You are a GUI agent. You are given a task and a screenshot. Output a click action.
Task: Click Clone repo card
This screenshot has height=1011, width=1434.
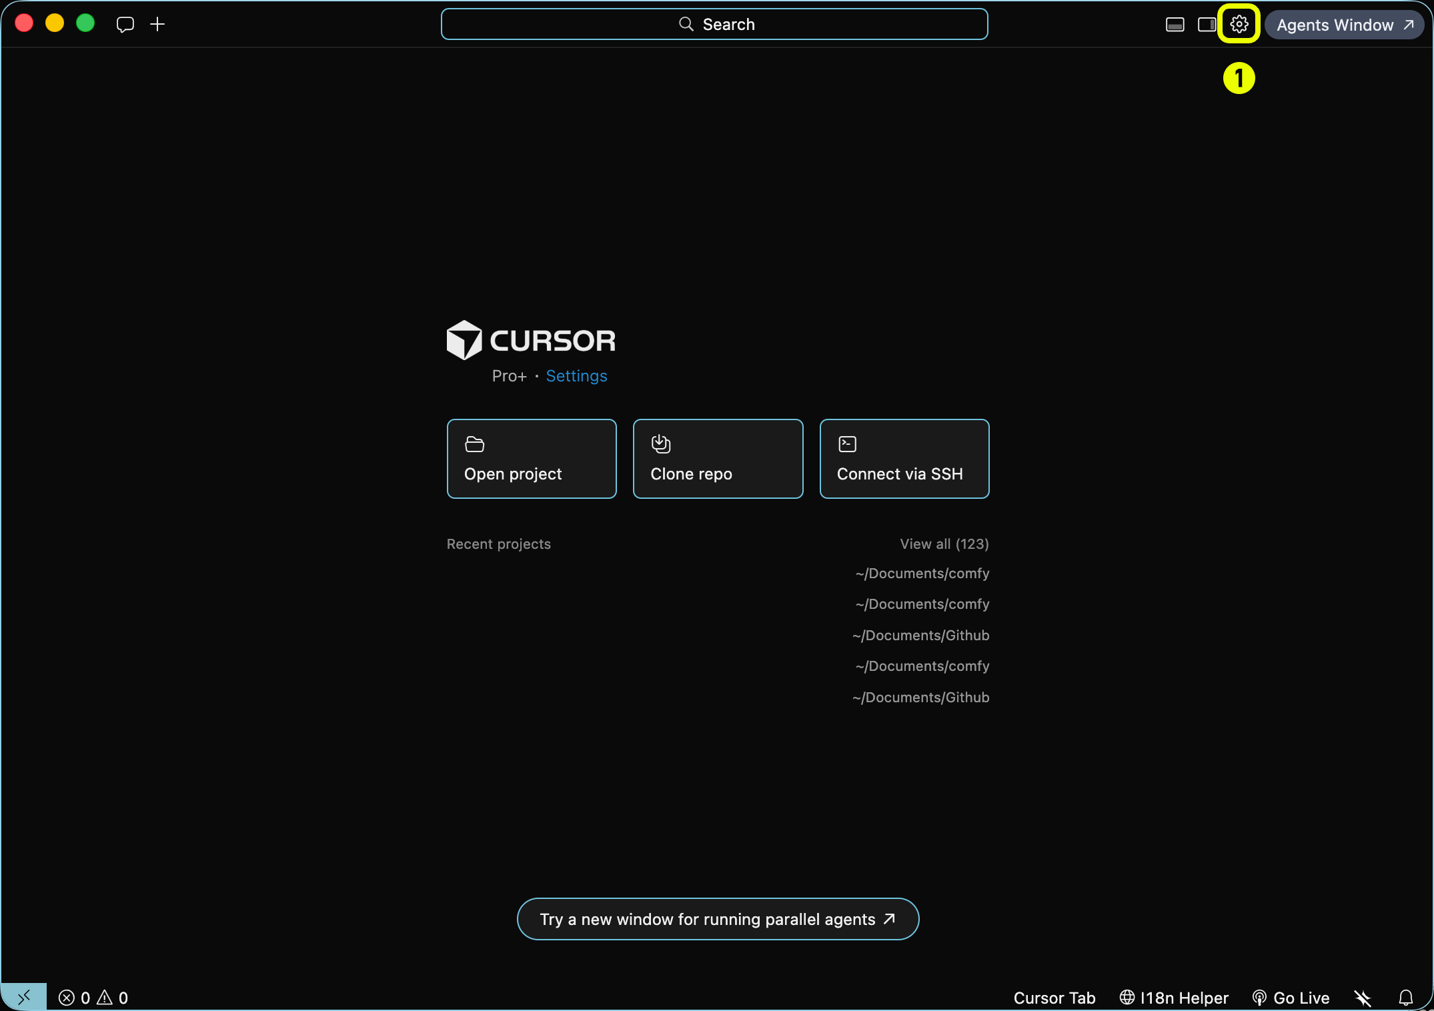coord(718,459)
